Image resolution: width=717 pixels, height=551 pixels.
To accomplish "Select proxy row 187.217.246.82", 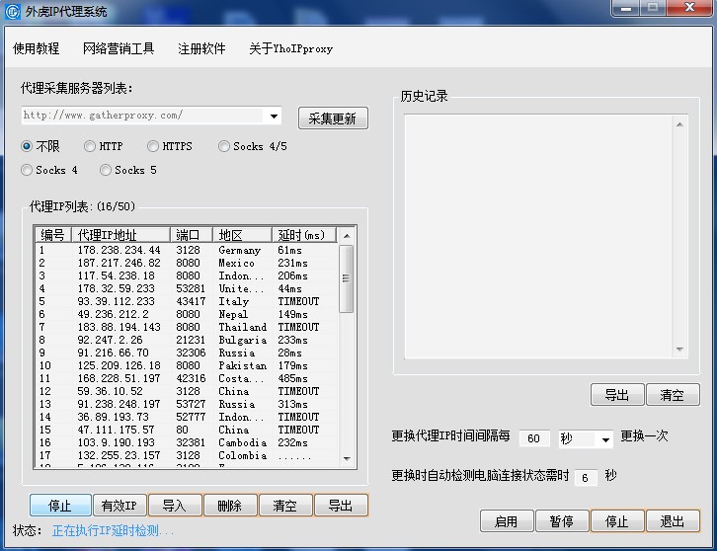I will coord(187,263).
